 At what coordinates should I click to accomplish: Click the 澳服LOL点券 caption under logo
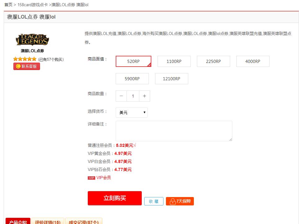pyautogui.click(x=33, y=51)
